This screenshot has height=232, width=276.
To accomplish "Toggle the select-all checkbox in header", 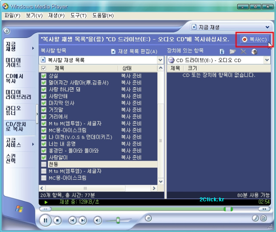I will [44, 68].
